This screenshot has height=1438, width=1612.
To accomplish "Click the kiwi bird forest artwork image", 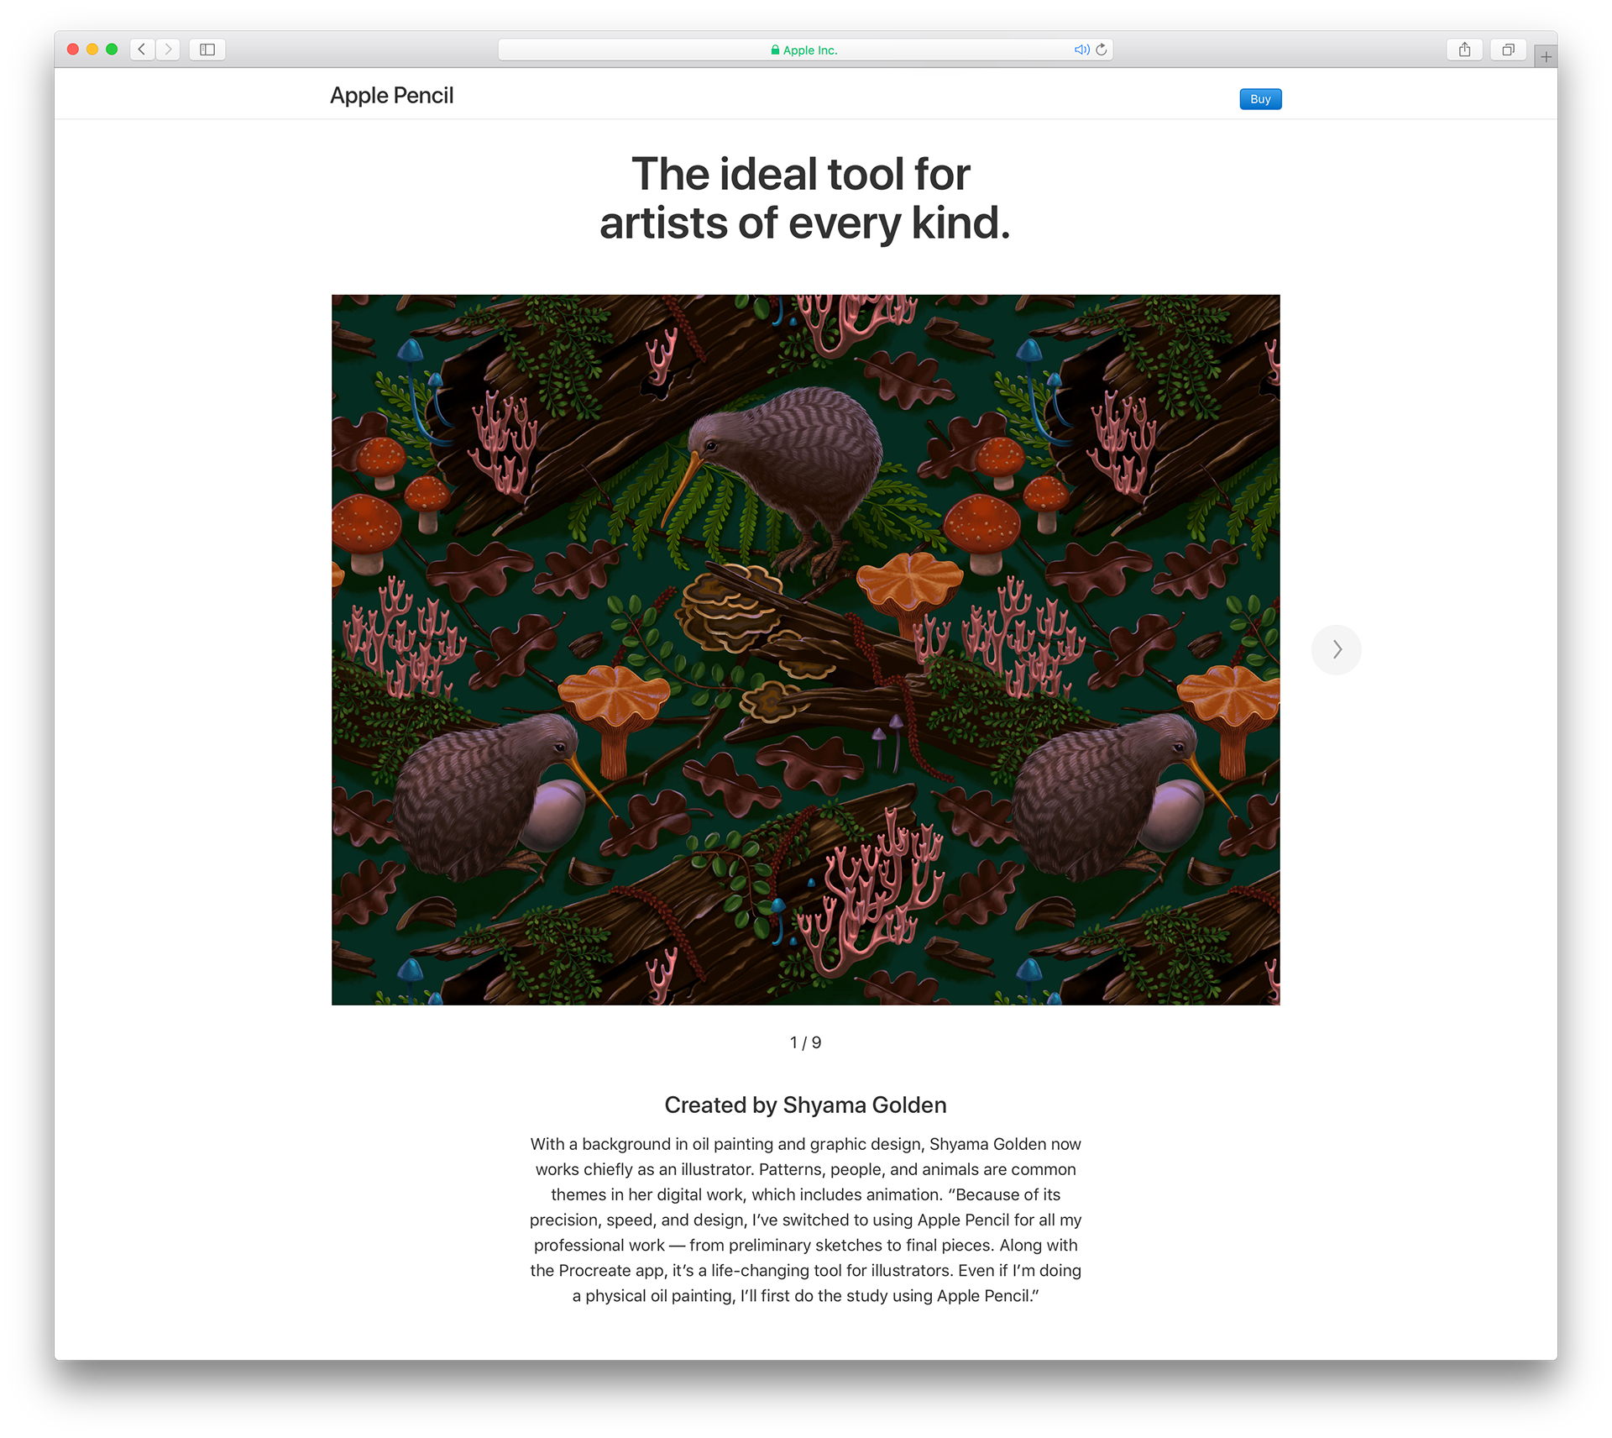I will (x=806, y=649).
